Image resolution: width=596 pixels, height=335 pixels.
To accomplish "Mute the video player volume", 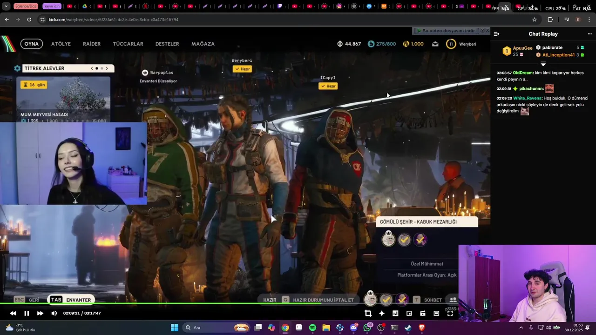I will [54, 313].
